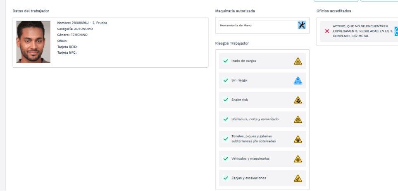This screenshot has width=398, height=191.
Task: Click the Vehículos y maquinarias warning icon
Action: click(298, 158)
